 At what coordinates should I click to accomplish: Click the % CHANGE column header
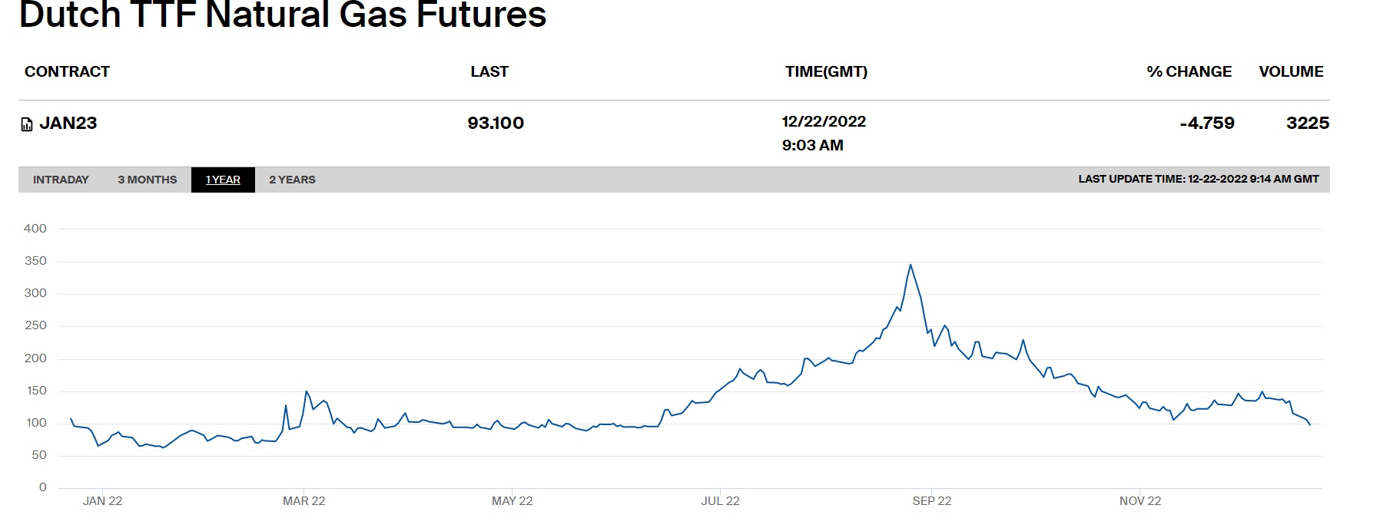(x=1189, y=71)
